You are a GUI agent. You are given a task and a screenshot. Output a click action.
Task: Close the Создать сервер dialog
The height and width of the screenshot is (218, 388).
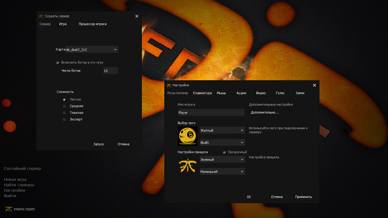pyautogui.click(x=137, y=16)
